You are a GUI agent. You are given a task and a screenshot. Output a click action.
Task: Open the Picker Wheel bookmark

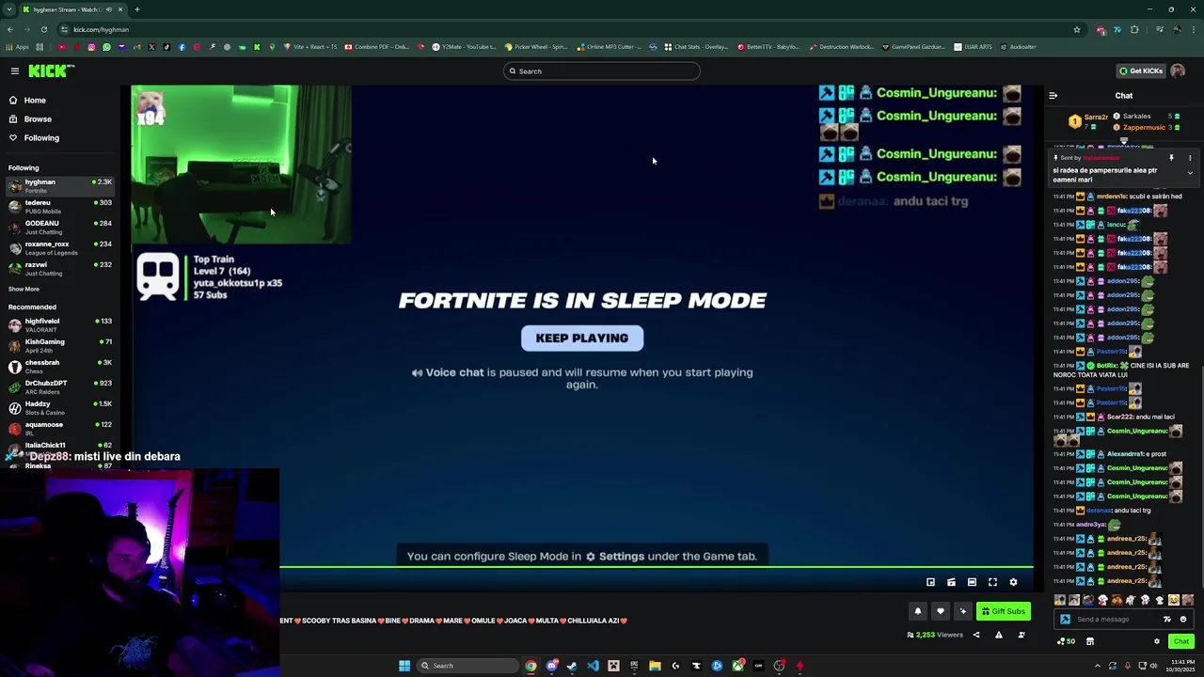click(x=536, y=46)
